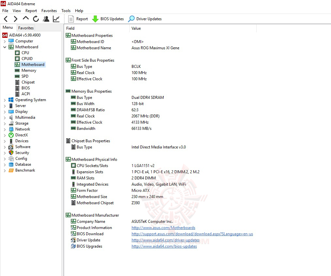
Task: Expand the Network tree node
Action: (x=5, y=129)
